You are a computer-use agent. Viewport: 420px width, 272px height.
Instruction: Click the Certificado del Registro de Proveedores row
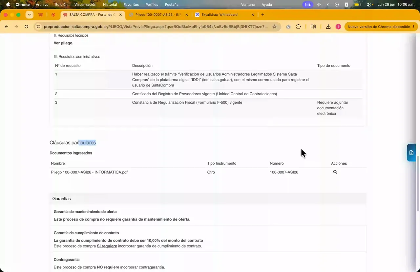click(x=208, y=94)
